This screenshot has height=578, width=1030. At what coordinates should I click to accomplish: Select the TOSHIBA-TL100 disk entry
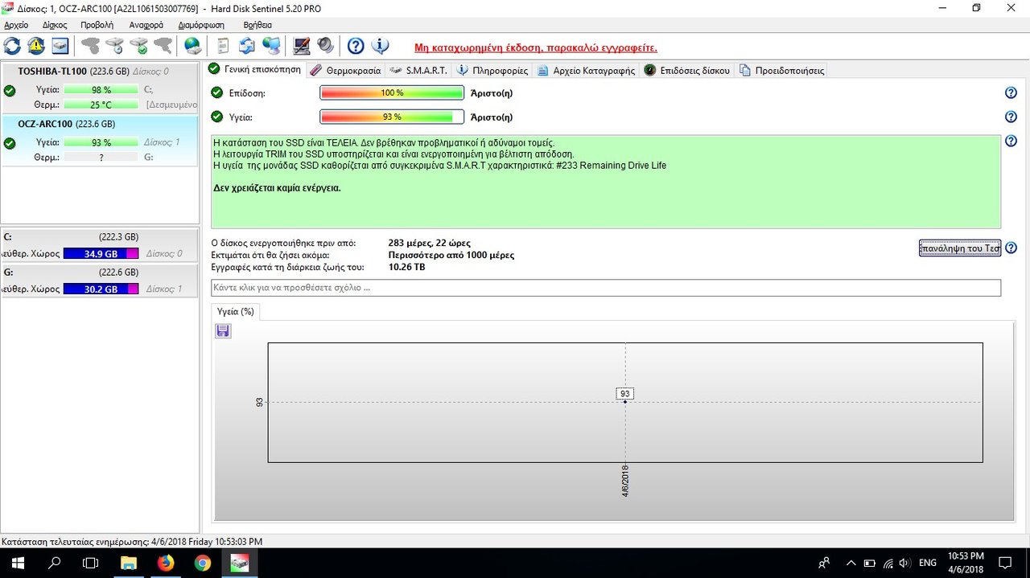[99, 88]
